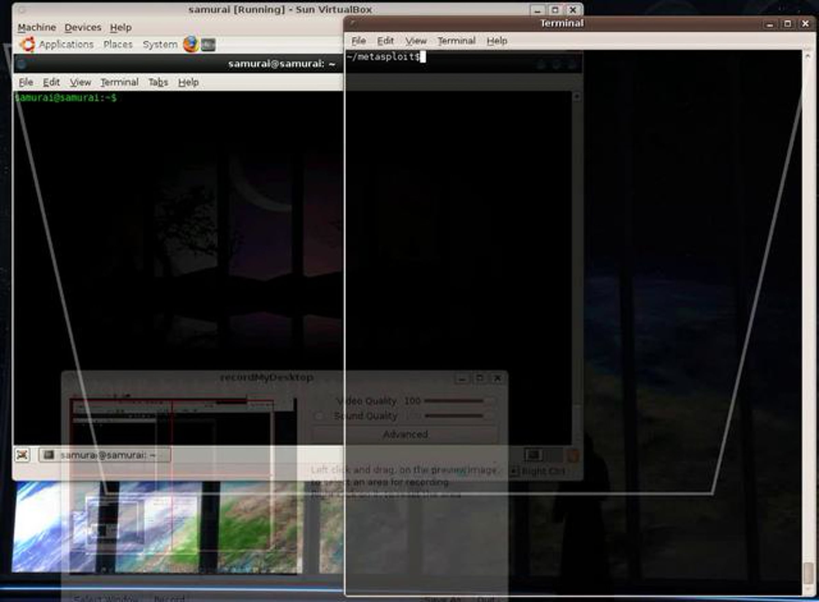Open the Devices menu in VirtualBox
819x602 pixels.
83,27
